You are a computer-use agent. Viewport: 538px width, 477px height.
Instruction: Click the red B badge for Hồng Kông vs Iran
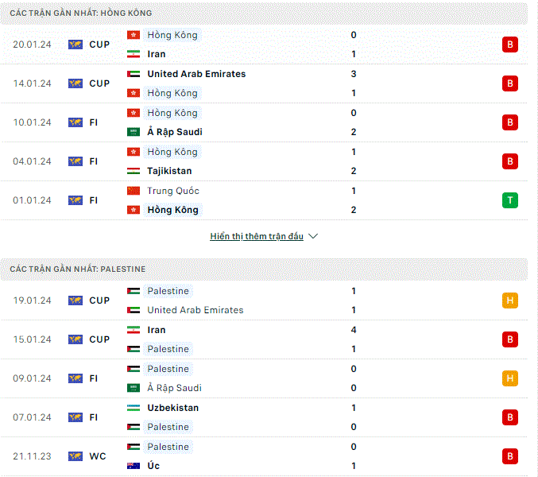click(510, 45)
